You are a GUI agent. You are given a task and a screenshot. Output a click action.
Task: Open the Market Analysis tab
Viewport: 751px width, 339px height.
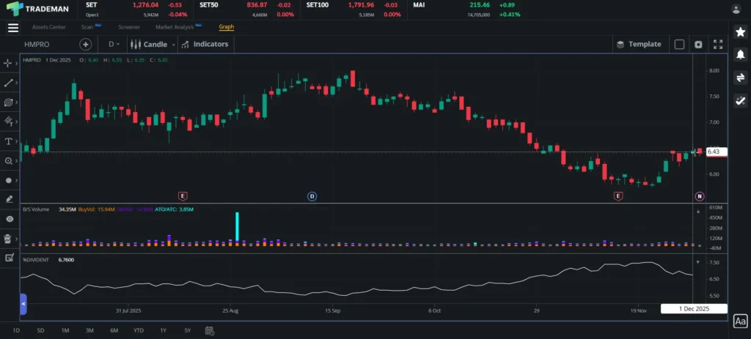coord(175,27)
